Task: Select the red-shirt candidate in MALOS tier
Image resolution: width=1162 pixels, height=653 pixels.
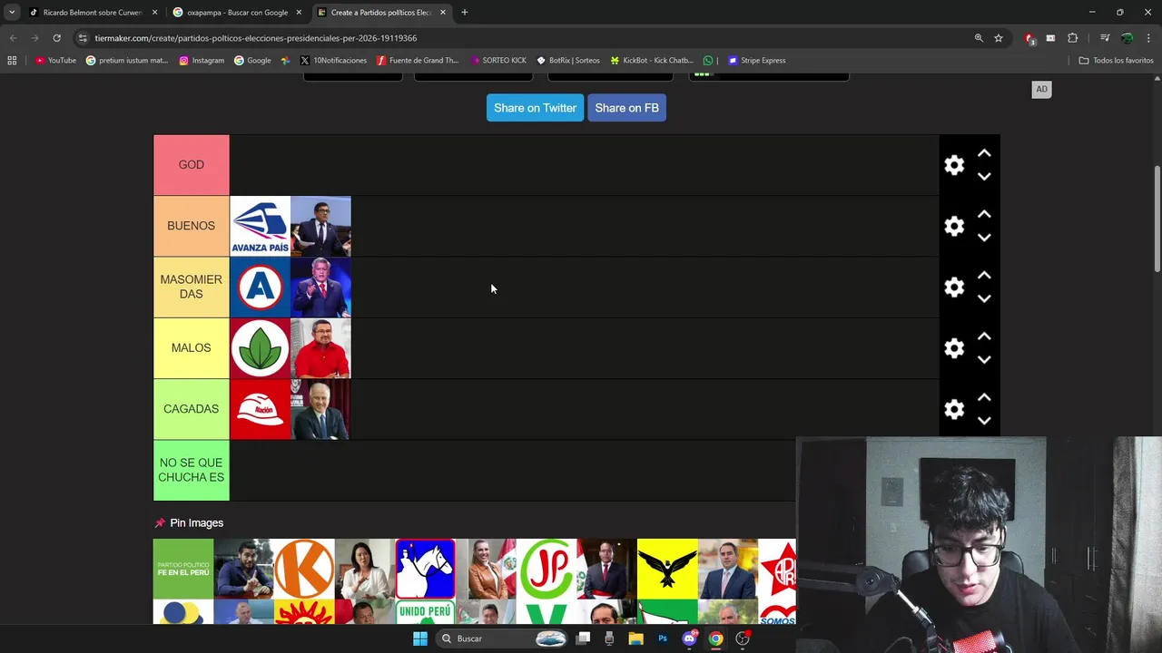Action: (320, 348)
